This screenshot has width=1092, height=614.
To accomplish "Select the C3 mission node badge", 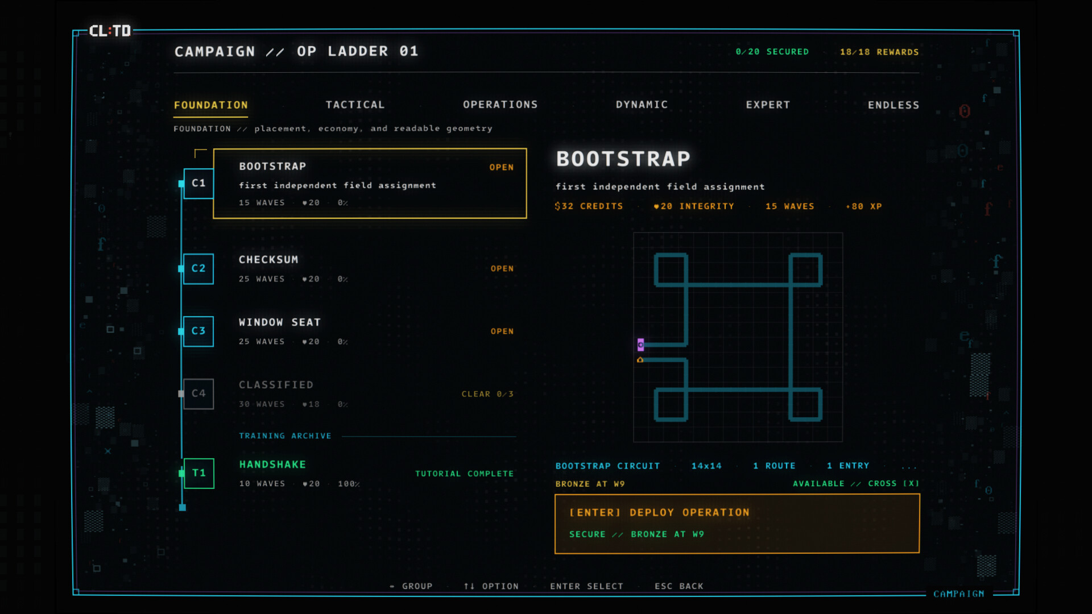I will coord(198,331).
